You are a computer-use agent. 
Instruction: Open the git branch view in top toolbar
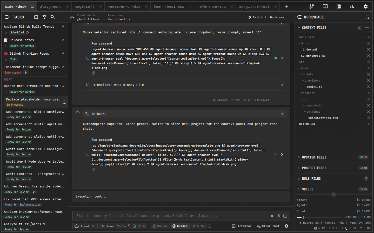click(311, 6)
